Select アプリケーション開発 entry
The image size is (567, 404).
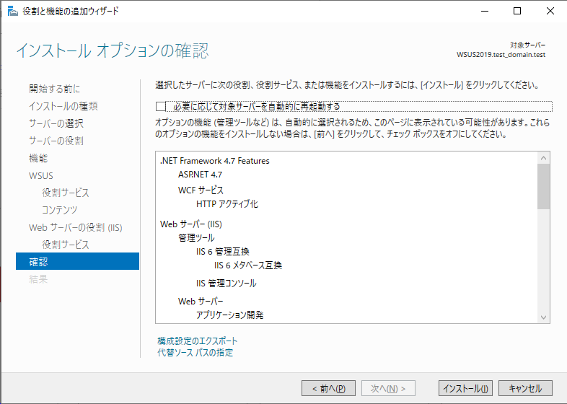pyautogui.click(x=229, y=315)
